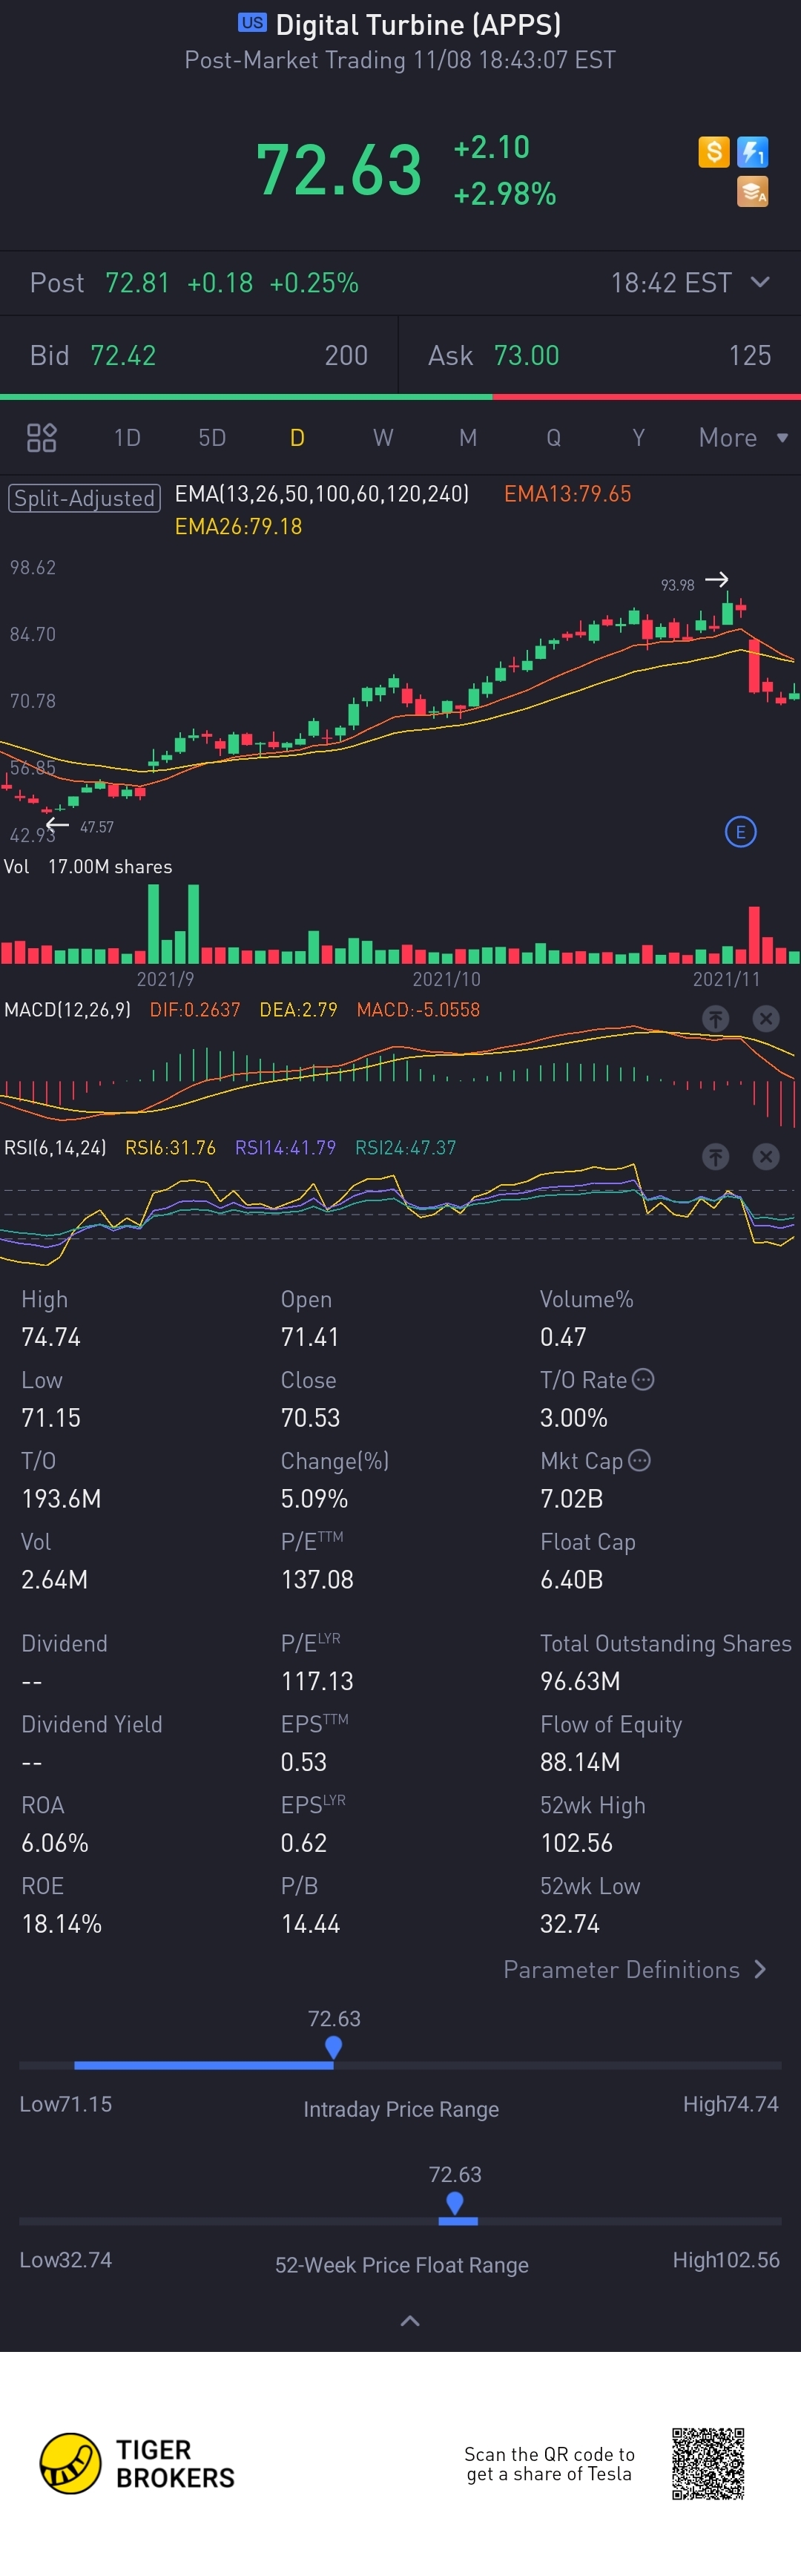Screen dimensions: 801x2576
Task: Tap the T/O value 193.6M
Action: coord(61,1498)
